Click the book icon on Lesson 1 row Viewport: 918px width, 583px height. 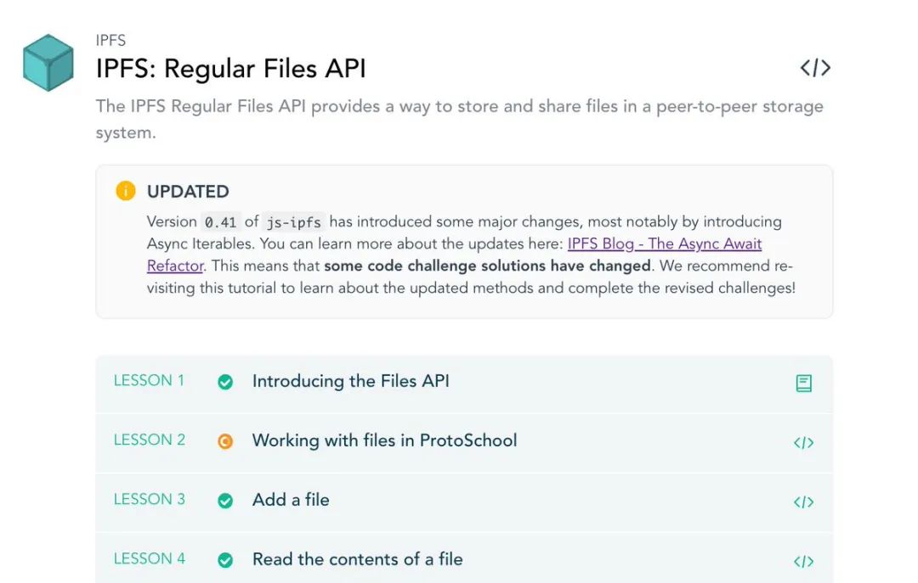pos(804,383)
